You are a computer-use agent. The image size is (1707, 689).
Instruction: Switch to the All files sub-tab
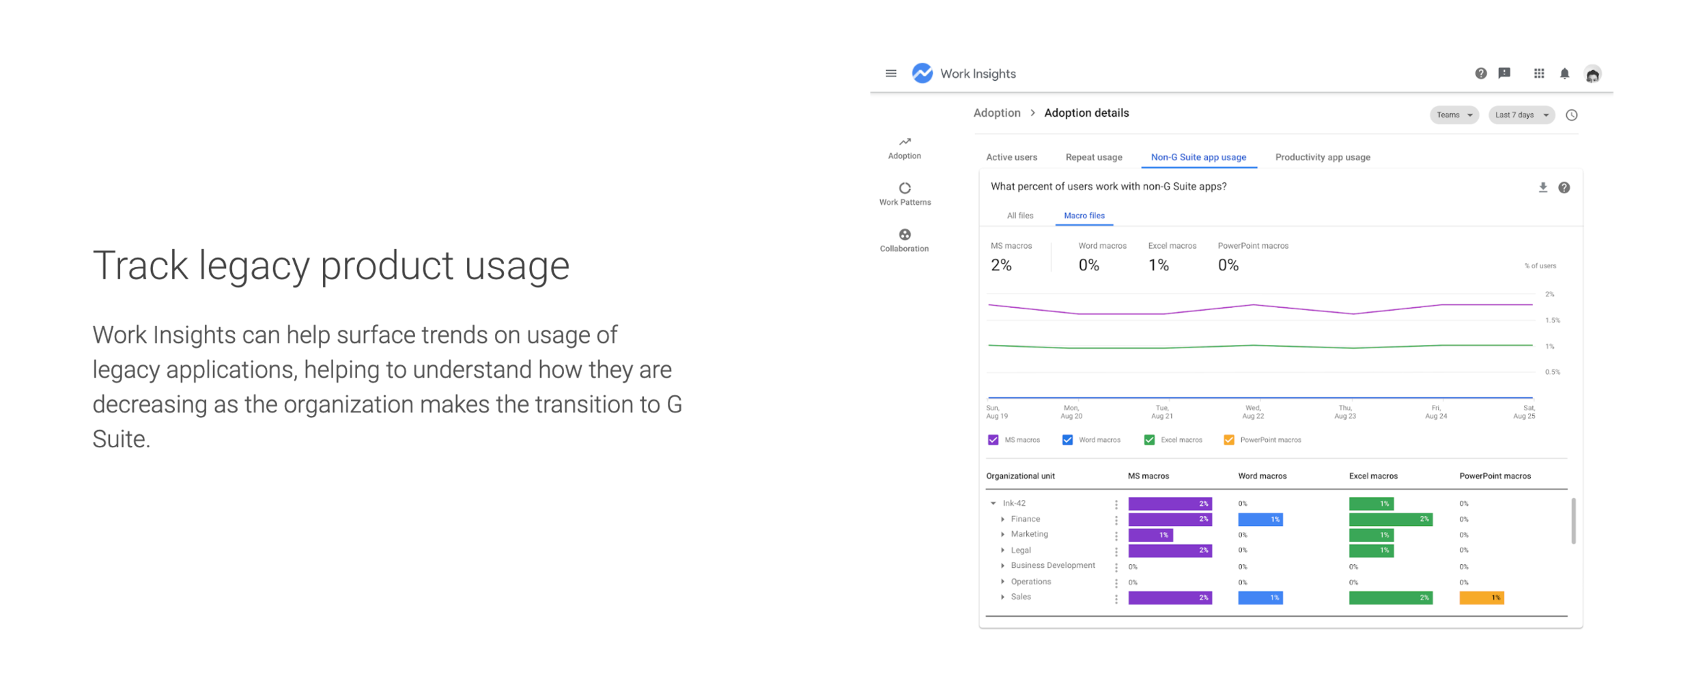coord(1019,215)
